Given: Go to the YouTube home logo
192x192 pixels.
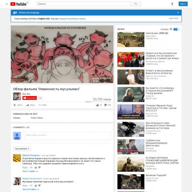Looking at the screenshot, I should pyautogui.click(x=18, y=4).
